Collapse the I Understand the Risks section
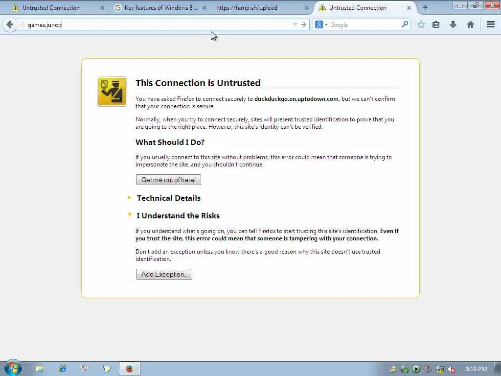 click(129, 215)
